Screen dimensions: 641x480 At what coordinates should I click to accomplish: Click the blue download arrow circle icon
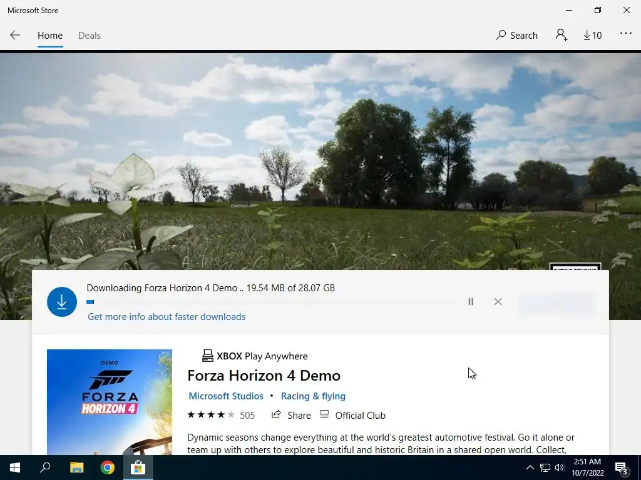pos(62,302)
